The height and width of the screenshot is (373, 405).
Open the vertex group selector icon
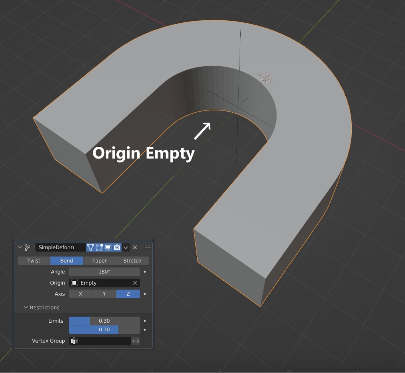[74, 340]
